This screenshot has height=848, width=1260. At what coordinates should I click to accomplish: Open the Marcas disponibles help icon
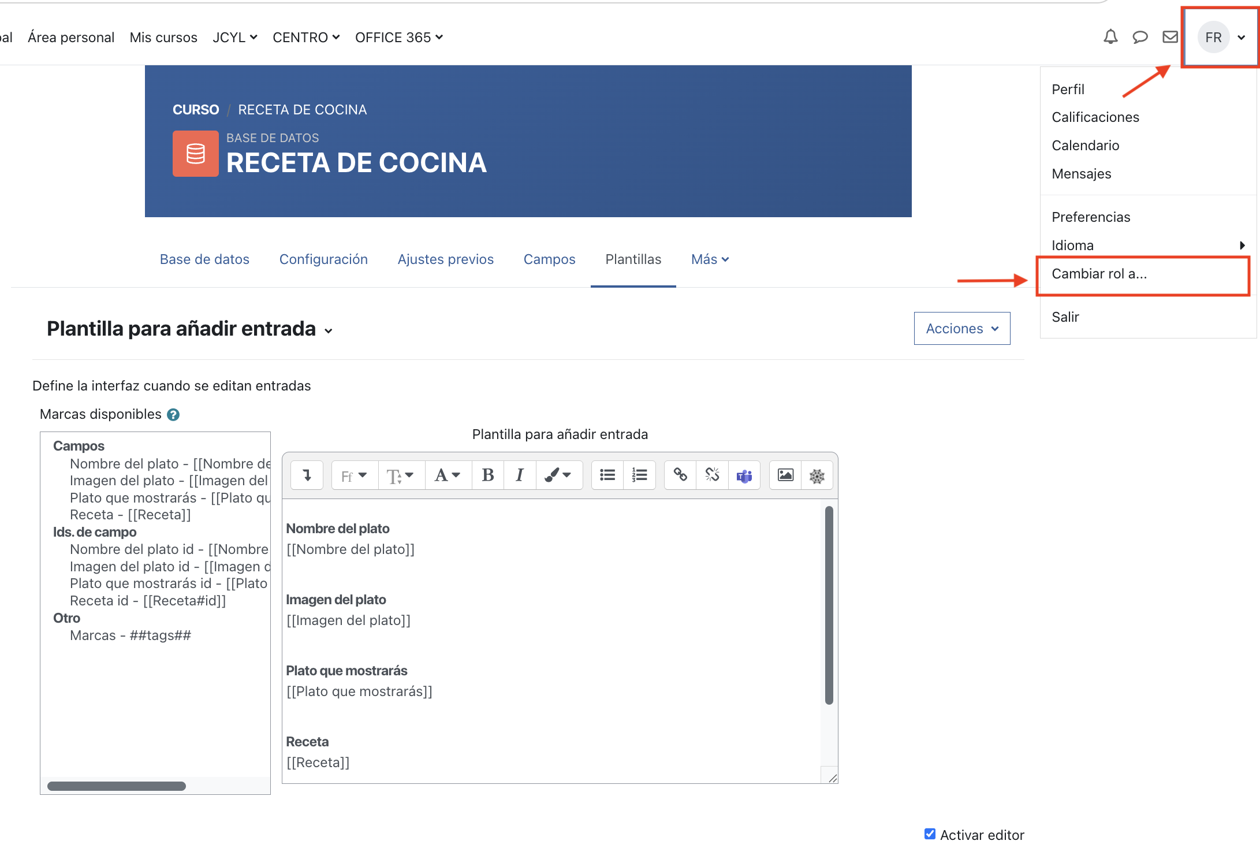(173, 414)
